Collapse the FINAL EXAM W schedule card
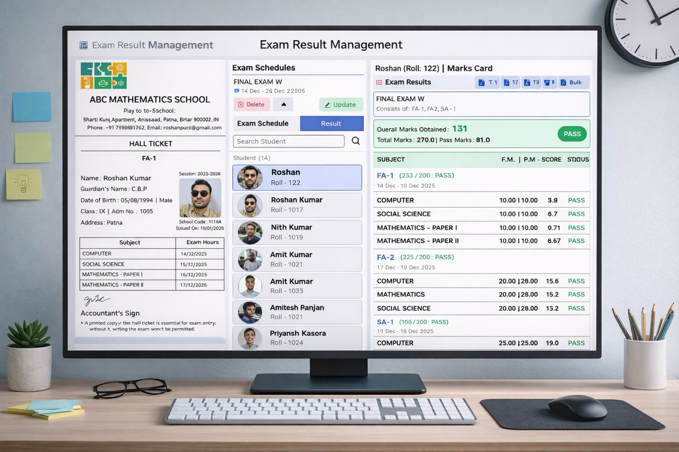This screenshot has height=452, width=679. coord(283,104)
